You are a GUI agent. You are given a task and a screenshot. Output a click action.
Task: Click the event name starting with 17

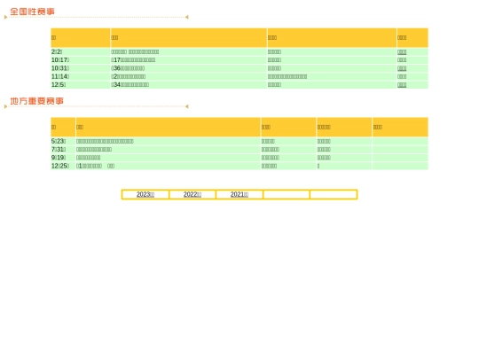coord(133,60)
